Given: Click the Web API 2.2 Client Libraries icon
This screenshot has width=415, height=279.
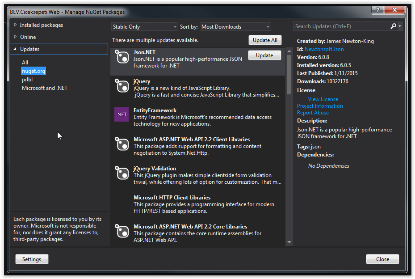Looking at the screenshot, I should (122, 144).
